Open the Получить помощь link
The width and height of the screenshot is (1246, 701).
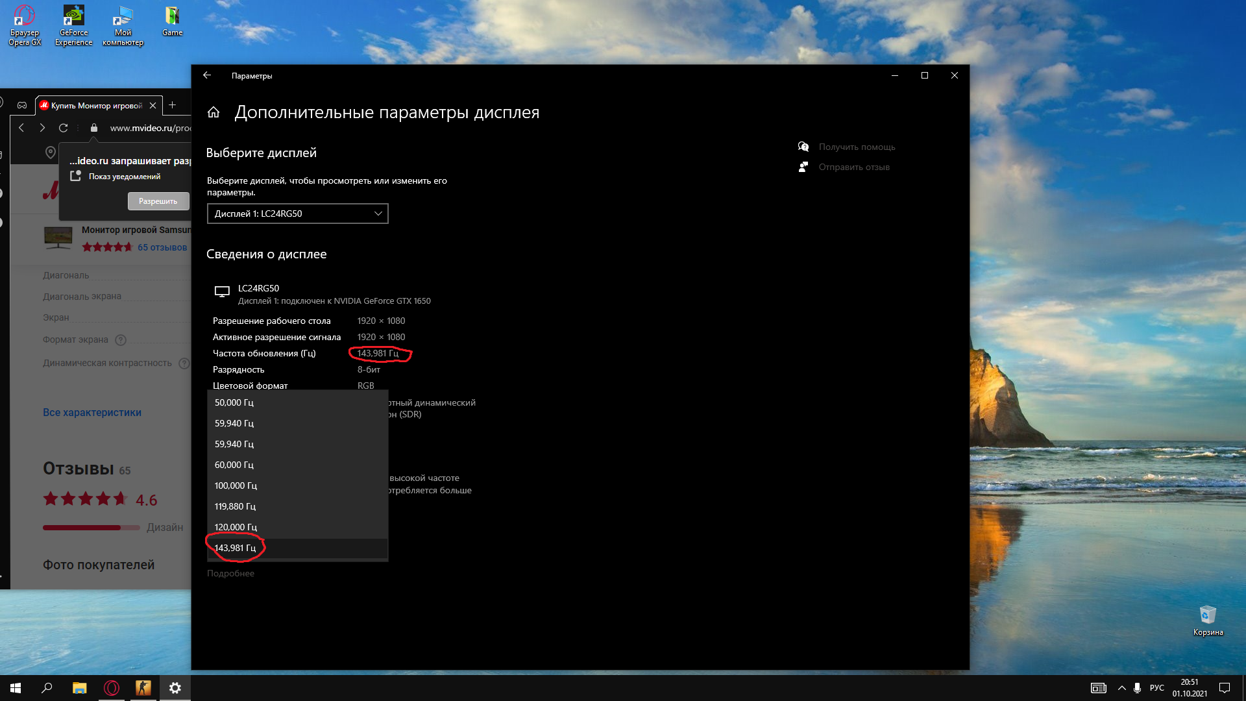[857, 147]
